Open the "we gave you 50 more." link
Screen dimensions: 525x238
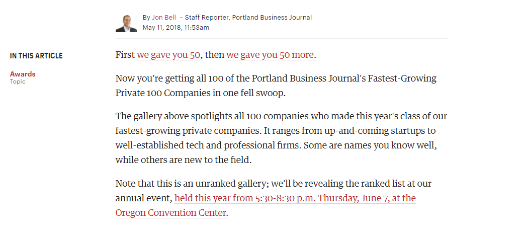pyautogui.click(x=271, y=55)
